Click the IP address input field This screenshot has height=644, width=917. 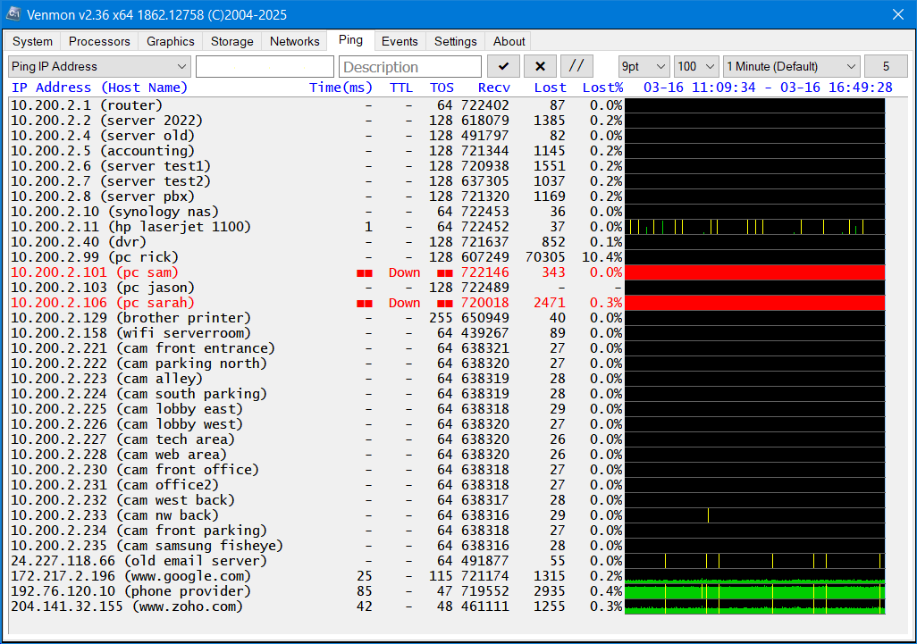coord(265,67)
